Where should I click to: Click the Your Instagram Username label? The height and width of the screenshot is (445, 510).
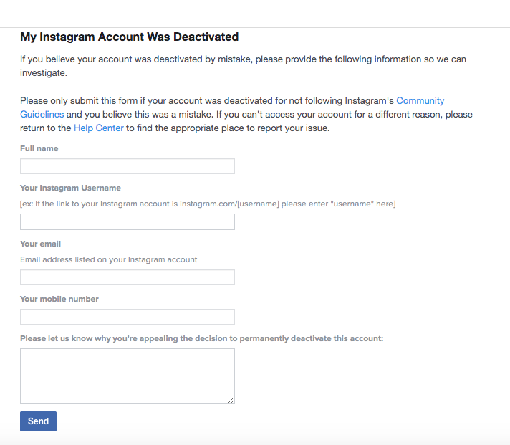tap(70, 188)
